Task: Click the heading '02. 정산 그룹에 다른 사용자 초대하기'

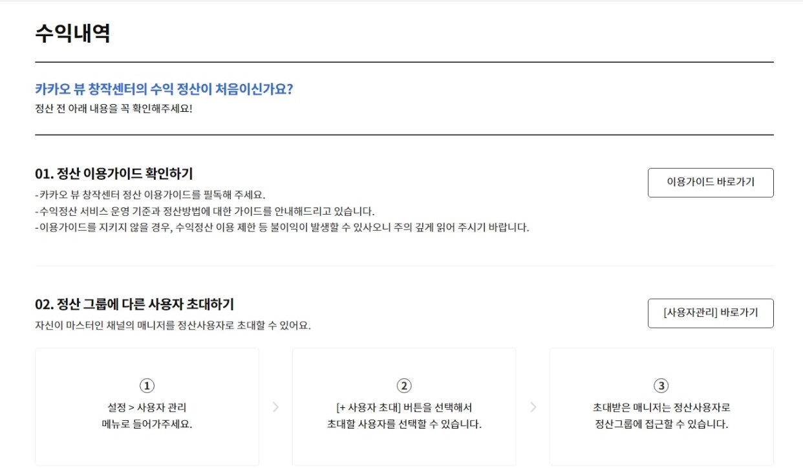Action: [x=134, y=304]
